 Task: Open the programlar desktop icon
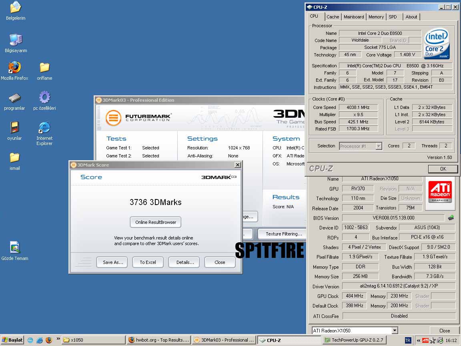pyautogui.click(x=14, y=101)
